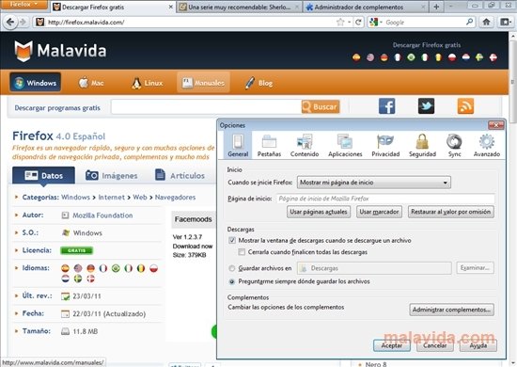
Task: Click the Malavida search text field
Action: tap(206, 106)
